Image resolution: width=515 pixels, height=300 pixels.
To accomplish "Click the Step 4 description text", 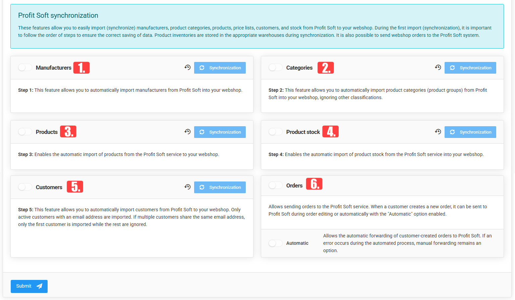I will click(x=376, y=154).
